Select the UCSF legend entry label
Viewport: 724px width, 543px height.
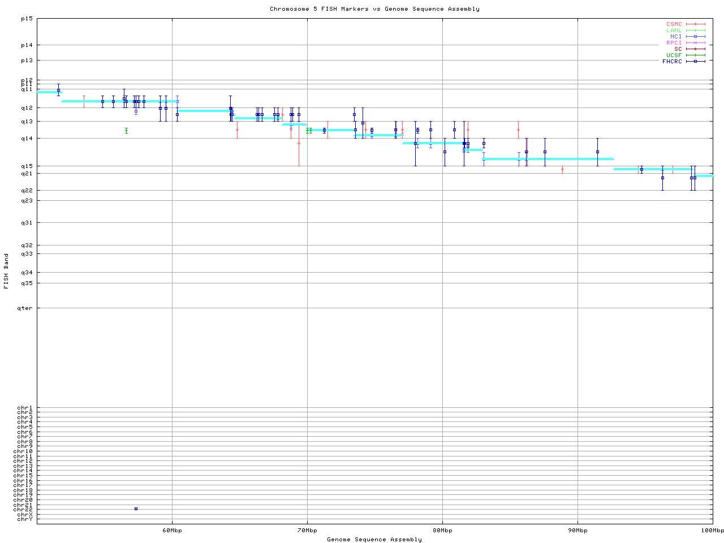(674, 55)
